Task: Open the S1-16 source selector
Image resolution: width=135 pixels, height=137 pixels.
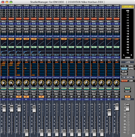Action: coord(117,8)
